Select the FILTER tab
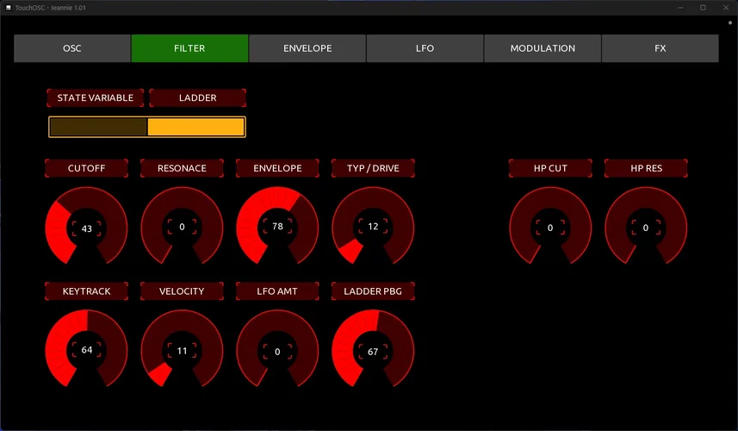This screenshot has height=431, width=738. [189, 48]
